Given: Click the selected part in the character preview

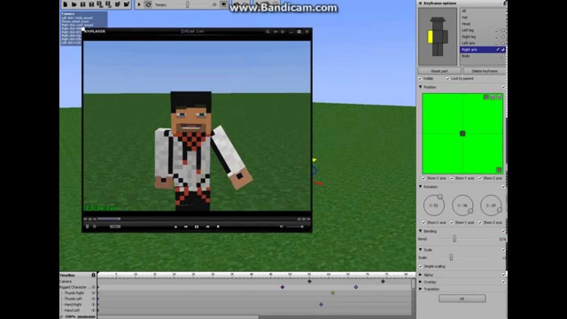Looking at the screenshot, I should point(430,37).
